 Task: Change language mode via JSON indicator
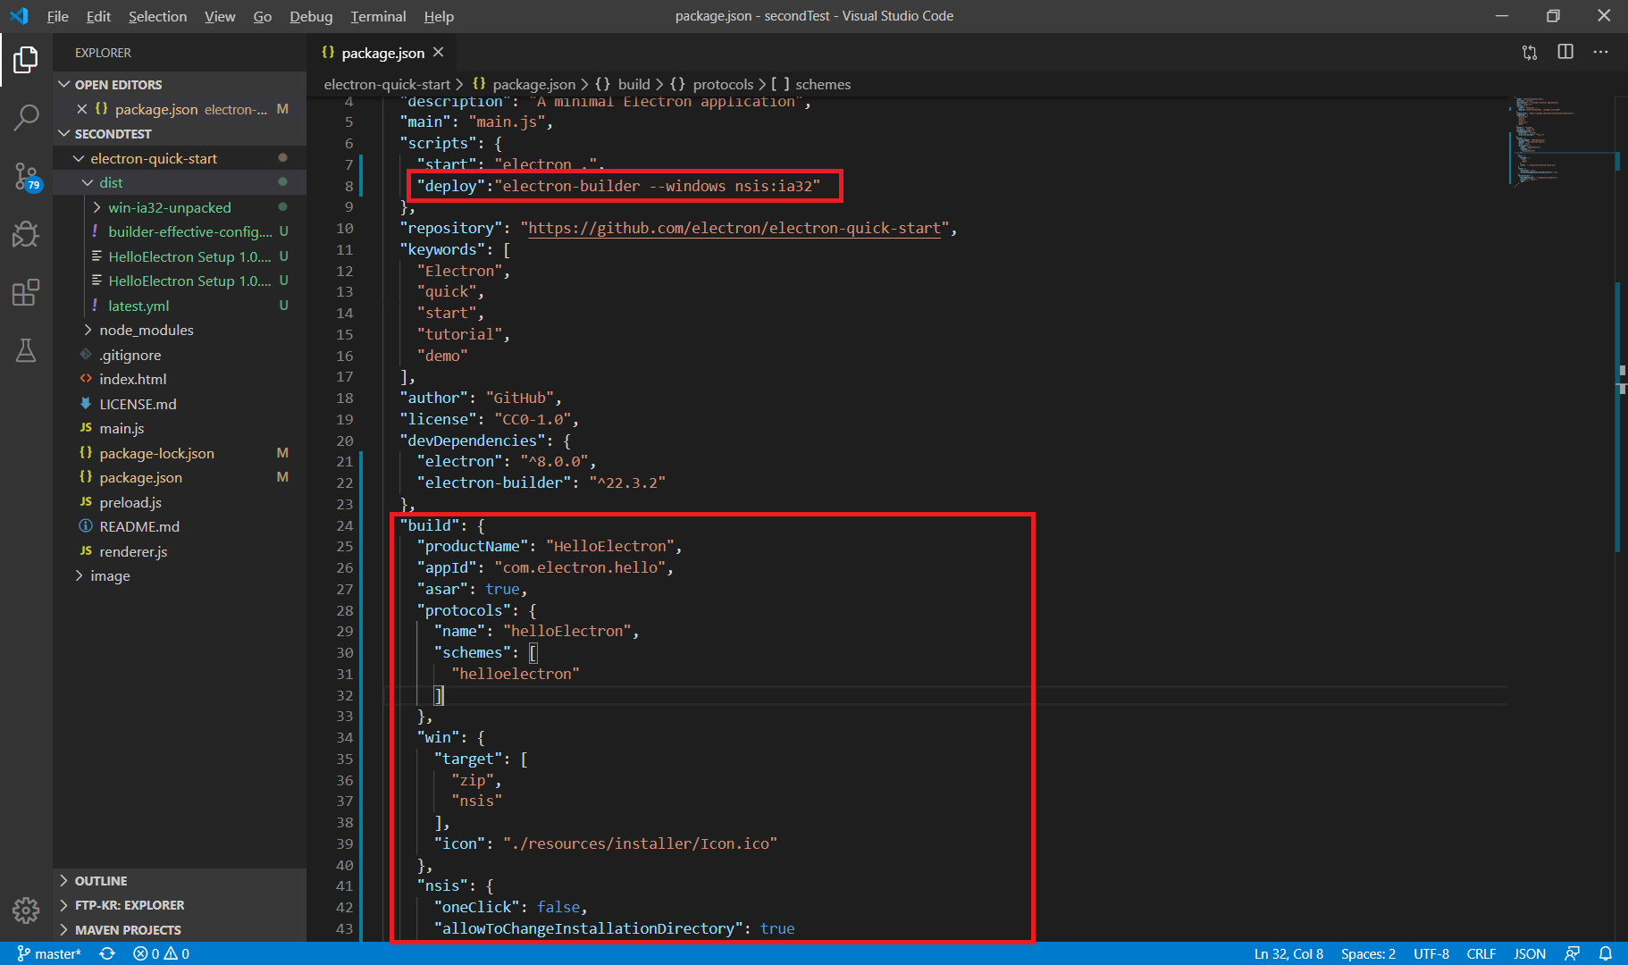coord(1530,953)
